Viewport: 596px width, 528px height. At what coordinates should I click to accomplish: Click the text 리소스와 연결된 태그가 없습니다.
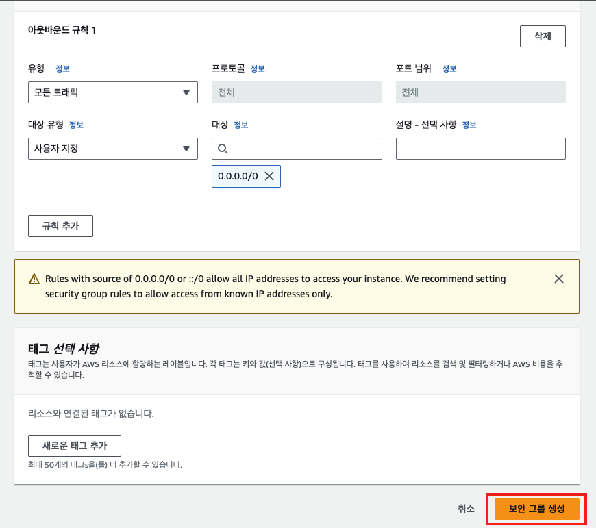91,413
